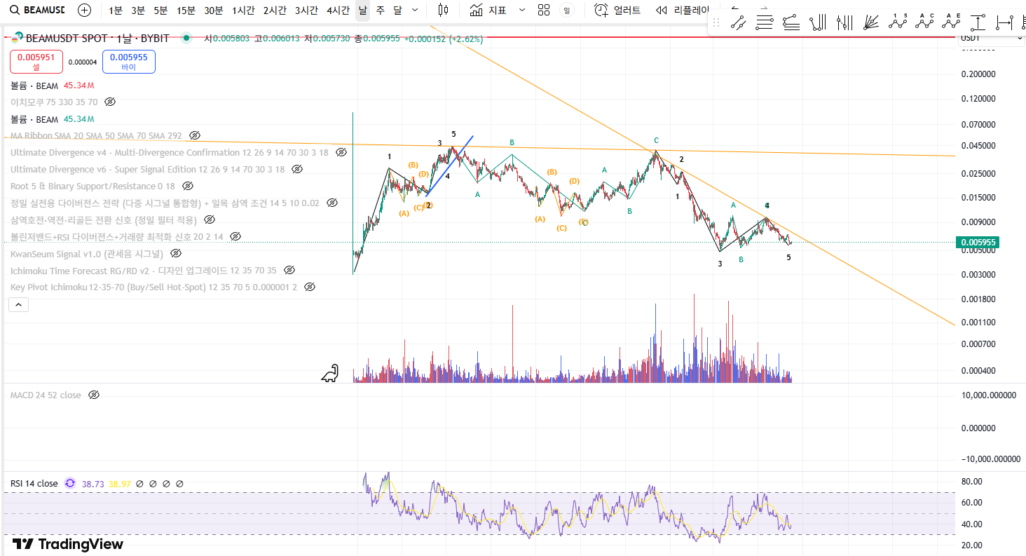The width and height of the screenshot is (1026, 556).
Task: Select the Elliott correction wave ABC tool
Action: coord(924,22)
